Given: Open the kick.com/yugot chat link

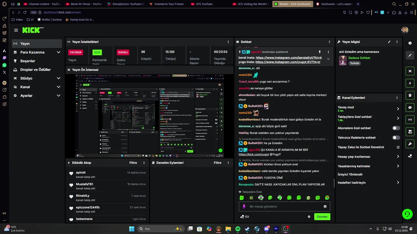Looking at the screenshot, I should pyautogui.click(x=254, y=154).
